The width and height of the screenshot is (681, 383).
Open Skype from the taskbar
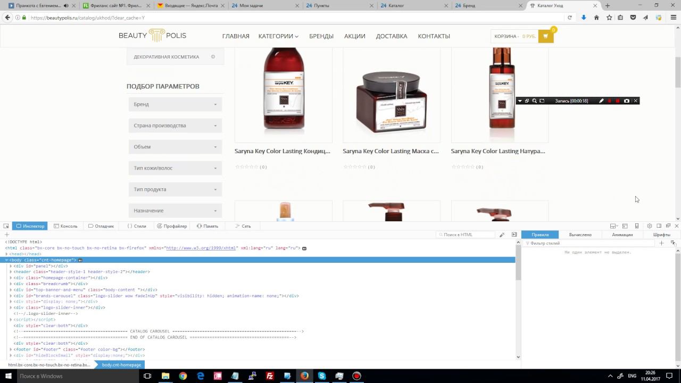[322, 376]
